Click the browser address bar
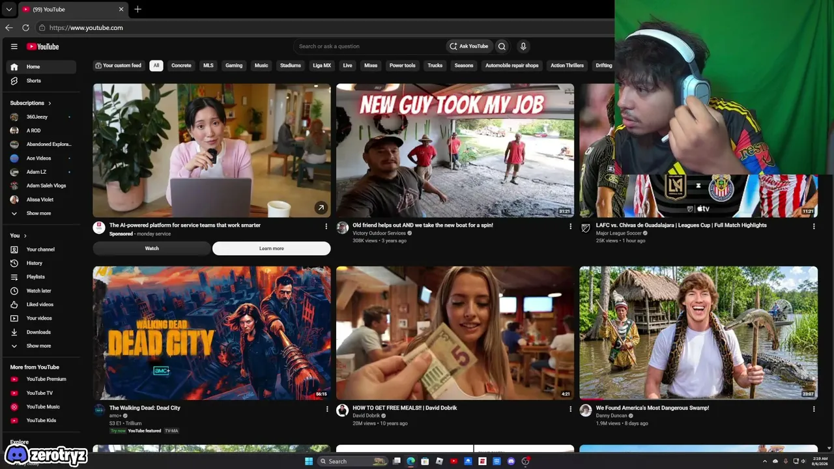The width and height of the screenshot is (834, 469). 324,27
